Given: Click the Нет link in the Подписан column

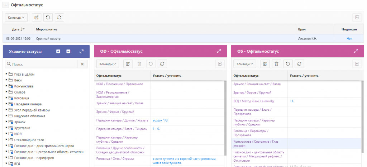Looking at the screenshot, I should coord(349,38).
